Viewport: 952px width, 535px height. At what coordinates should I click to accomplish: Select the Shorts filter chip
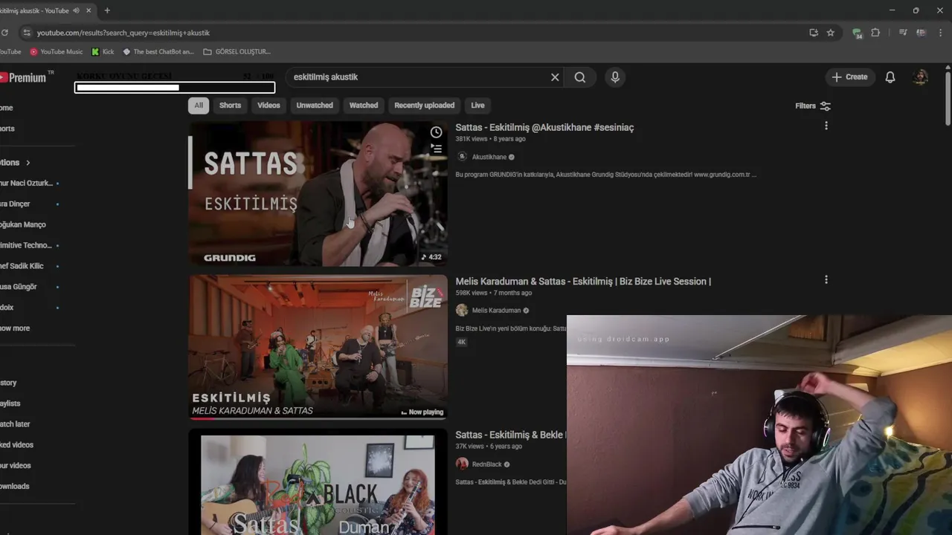(x=230, y=106)
